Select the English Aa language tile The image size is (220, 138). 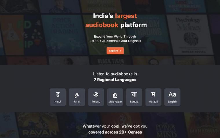click(x=172, y=97)
